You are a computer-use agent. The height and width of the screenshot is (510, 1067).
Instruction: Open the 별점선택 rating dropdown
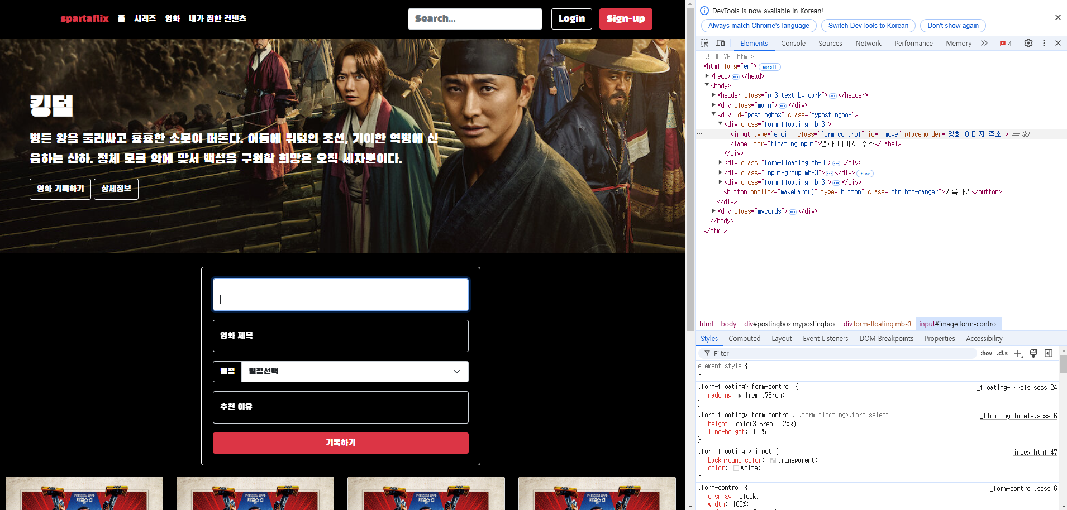(x=355, y=372)
